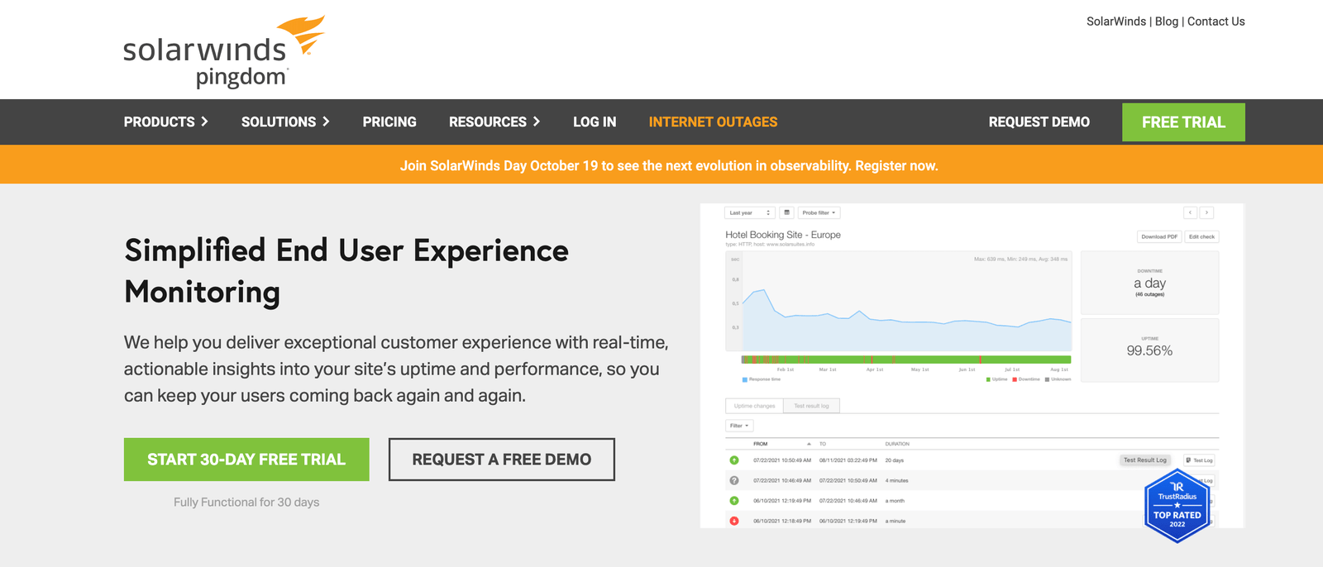Viewport: 1323px width, 567px height.
Task: Click the green up icon in the a month row
Action: (x=733, y=500)
